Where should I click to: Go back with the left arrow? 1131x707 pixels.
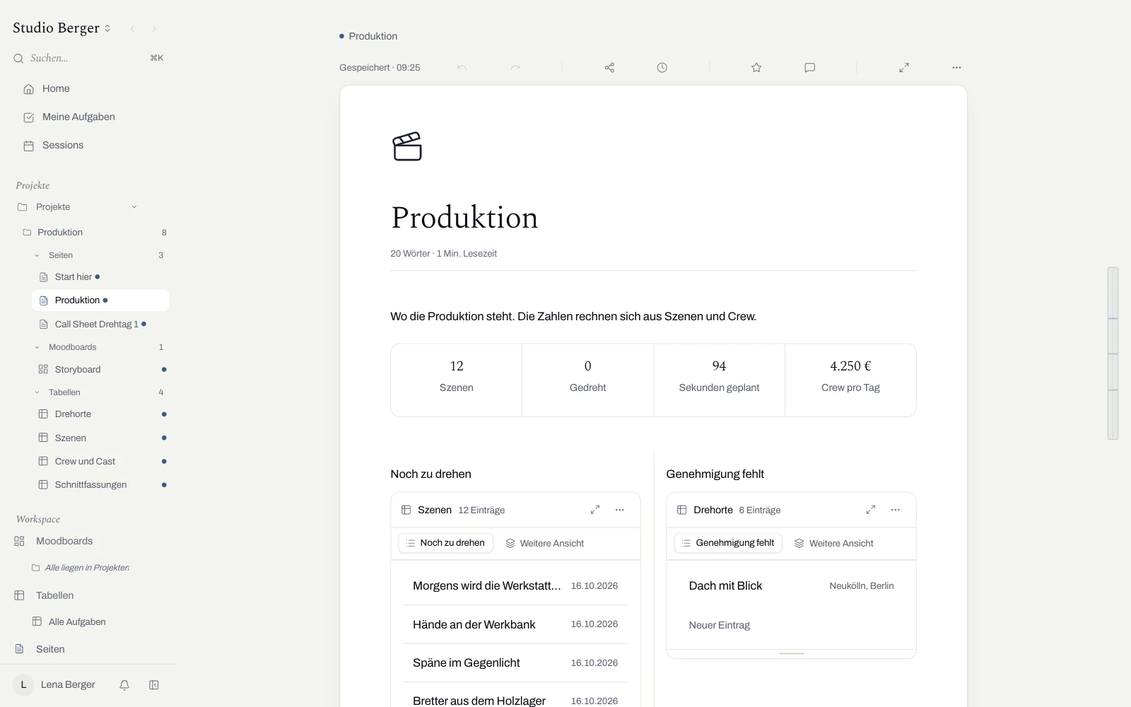pyautogui.click(x=132, y=29)
